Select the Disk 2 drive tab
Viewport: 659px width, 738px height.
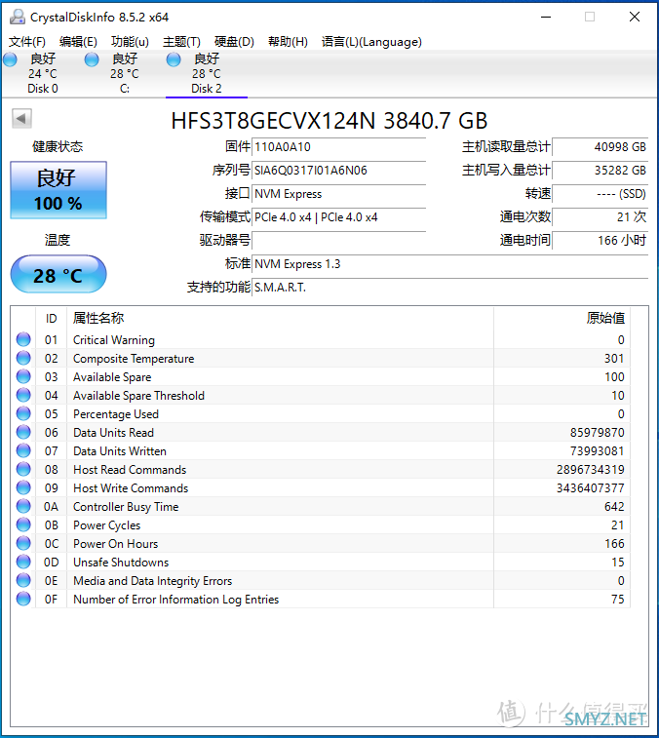[x=206, y=73]
